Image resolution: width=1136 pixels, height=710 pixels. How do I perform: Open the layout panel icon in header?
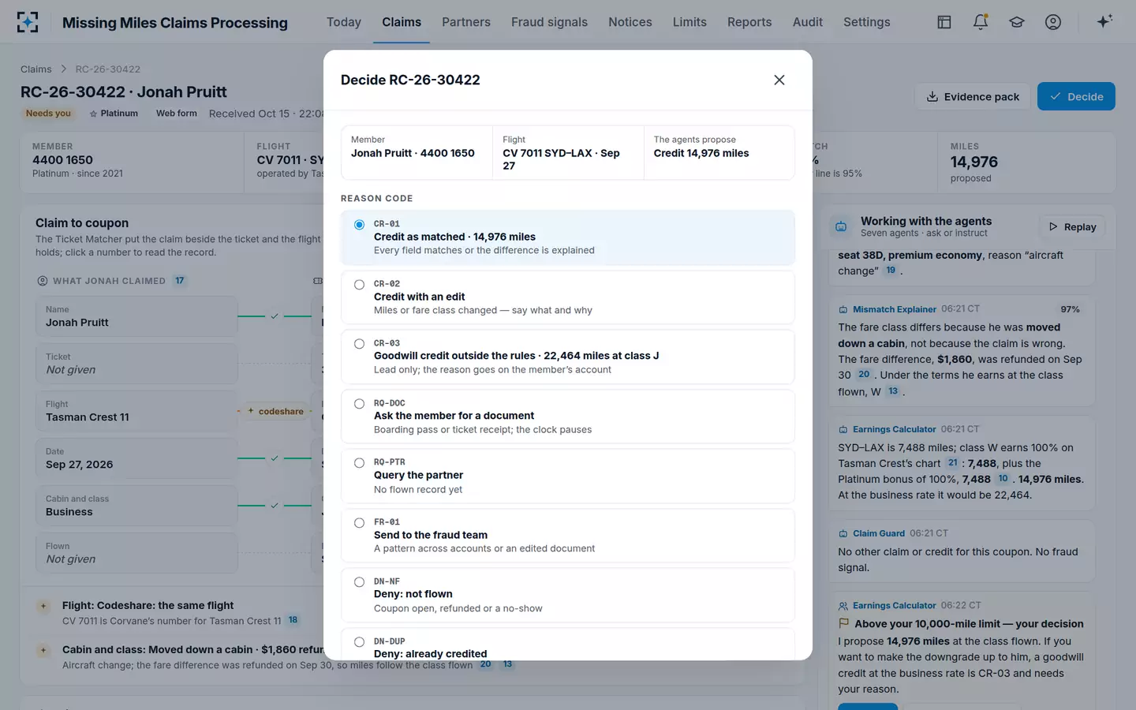click(x=944, y=22)
